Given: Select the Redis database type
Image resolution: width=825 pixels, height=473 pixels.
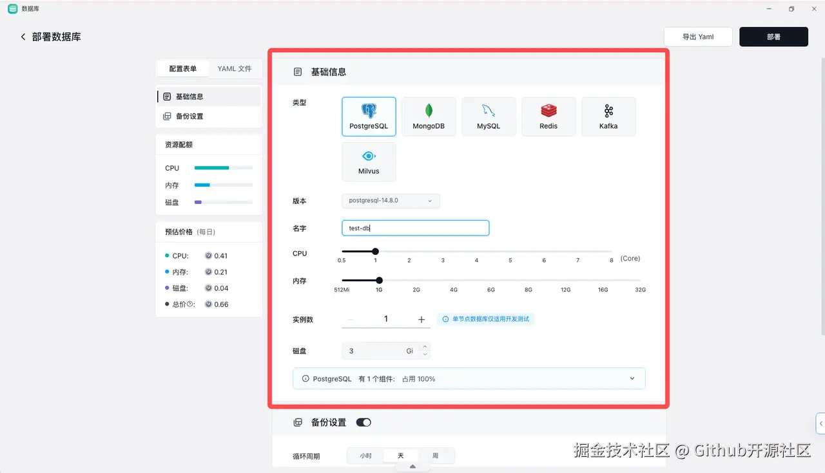Looking at the screenshot, I should 548,116.
